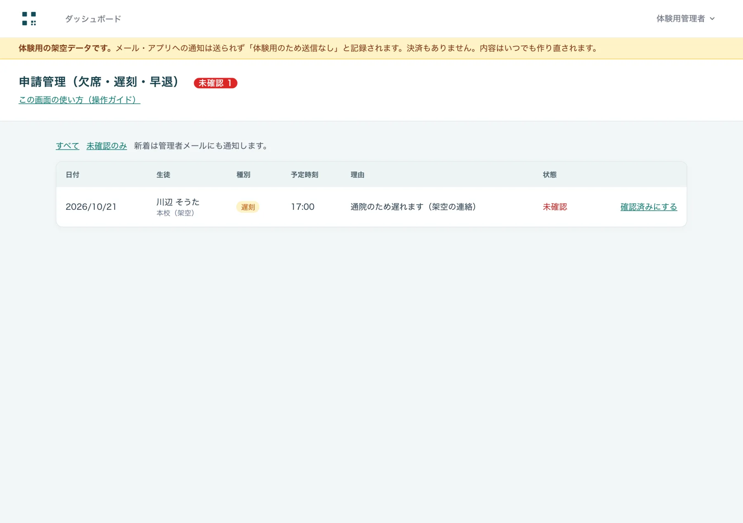This screenshot has height=523, width=743.
Task: Open the ダッシュボード menu item
Action: [93, 19]
